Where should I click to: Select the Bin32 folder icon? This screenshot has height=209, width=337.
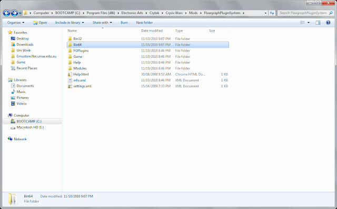(x=70, y=39)
